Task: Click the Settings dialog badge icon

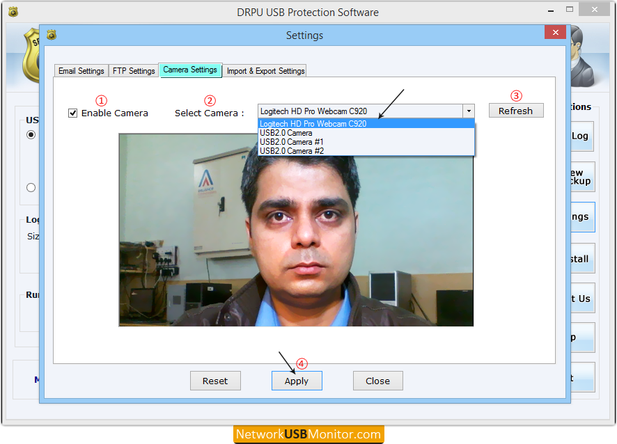Action: click(x=52, y=35)
